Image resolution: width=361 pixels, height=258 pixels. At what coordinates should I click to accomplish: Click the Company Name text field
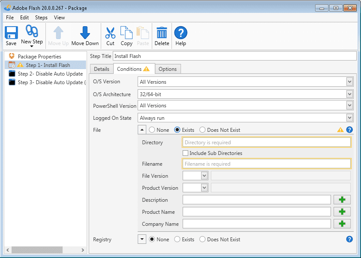(257, 224)
